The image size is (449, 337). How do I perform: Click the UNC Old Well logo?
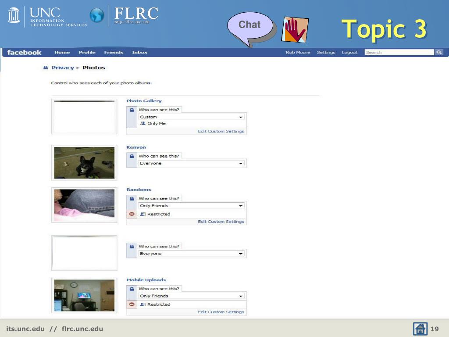[14, 15]
